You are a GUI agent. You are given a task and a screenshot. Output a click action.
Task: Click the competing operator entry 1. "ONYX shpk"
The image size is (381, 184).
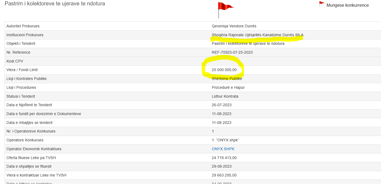point(225,140)
